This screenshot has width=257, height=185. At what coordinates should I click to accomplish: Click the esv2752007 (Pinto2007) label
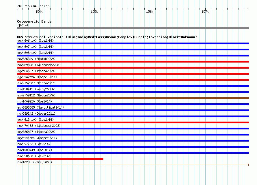click(36, 83)
